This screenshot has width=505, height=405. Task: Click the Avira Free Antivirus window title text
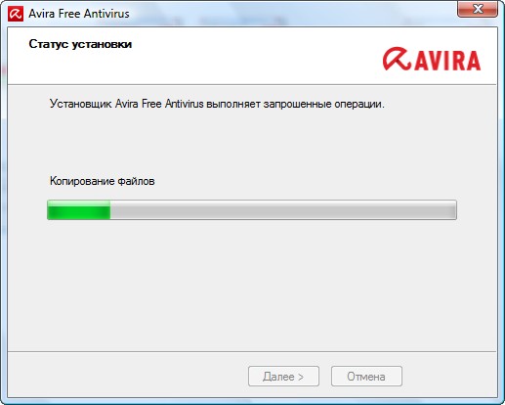79,14
